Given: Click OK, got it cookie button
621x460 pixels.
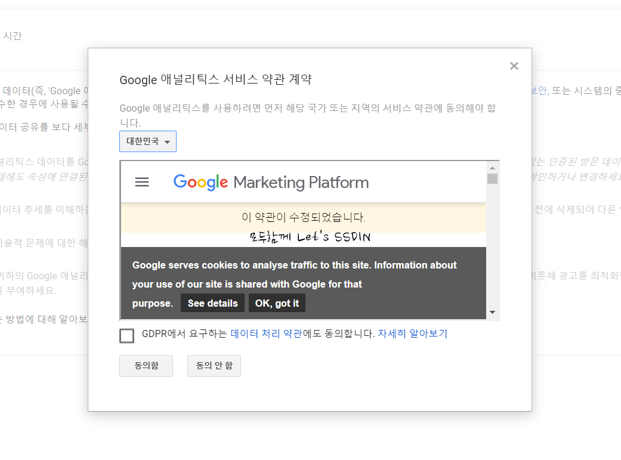Looking at the screenshot, I should 277,303.
